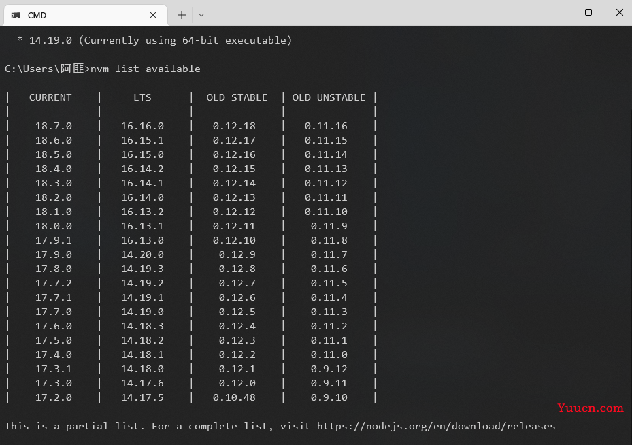Click the nvm list available command text

pyautogui.click(x=146, y=69)
